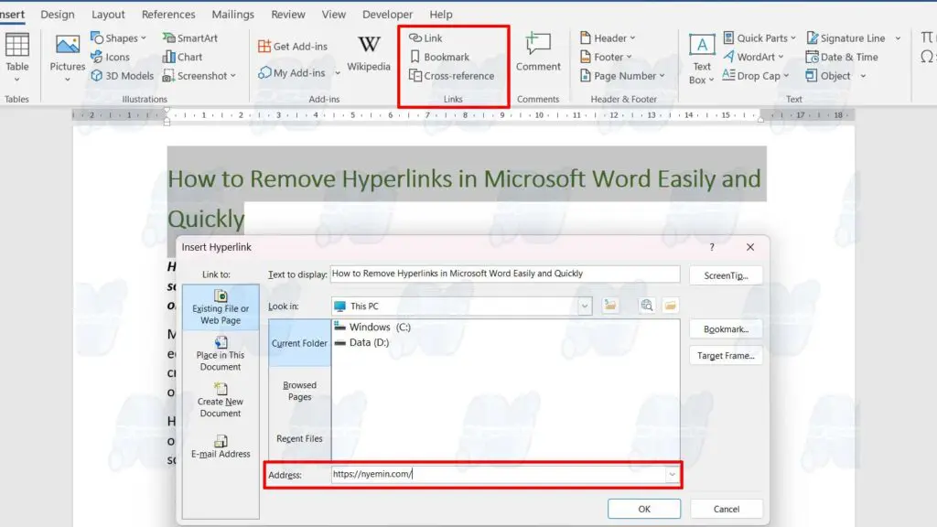Open the View tab

pos(333,15)
